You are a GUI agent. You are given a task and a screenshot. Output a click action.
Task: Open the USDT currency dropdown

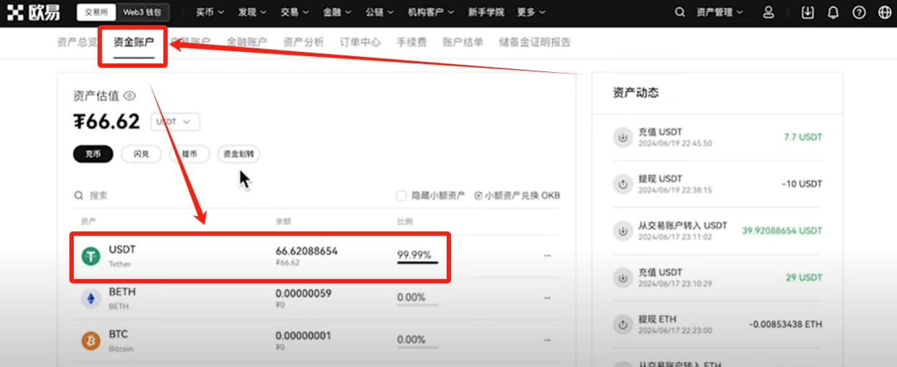(x=175, y=122)
